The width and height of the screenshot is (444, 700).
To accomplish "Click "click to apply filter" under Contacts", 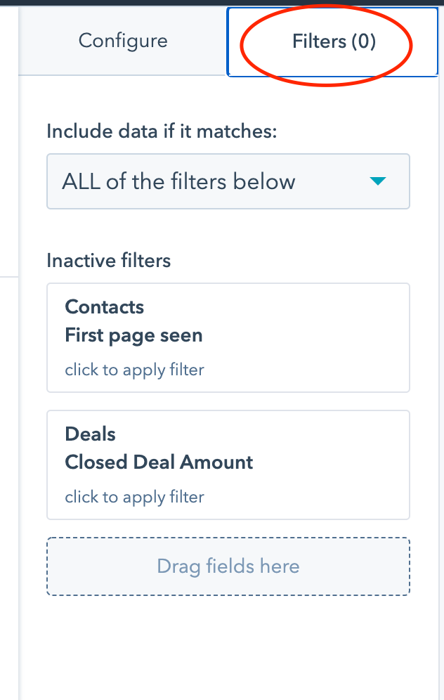I will pos(134,370).
